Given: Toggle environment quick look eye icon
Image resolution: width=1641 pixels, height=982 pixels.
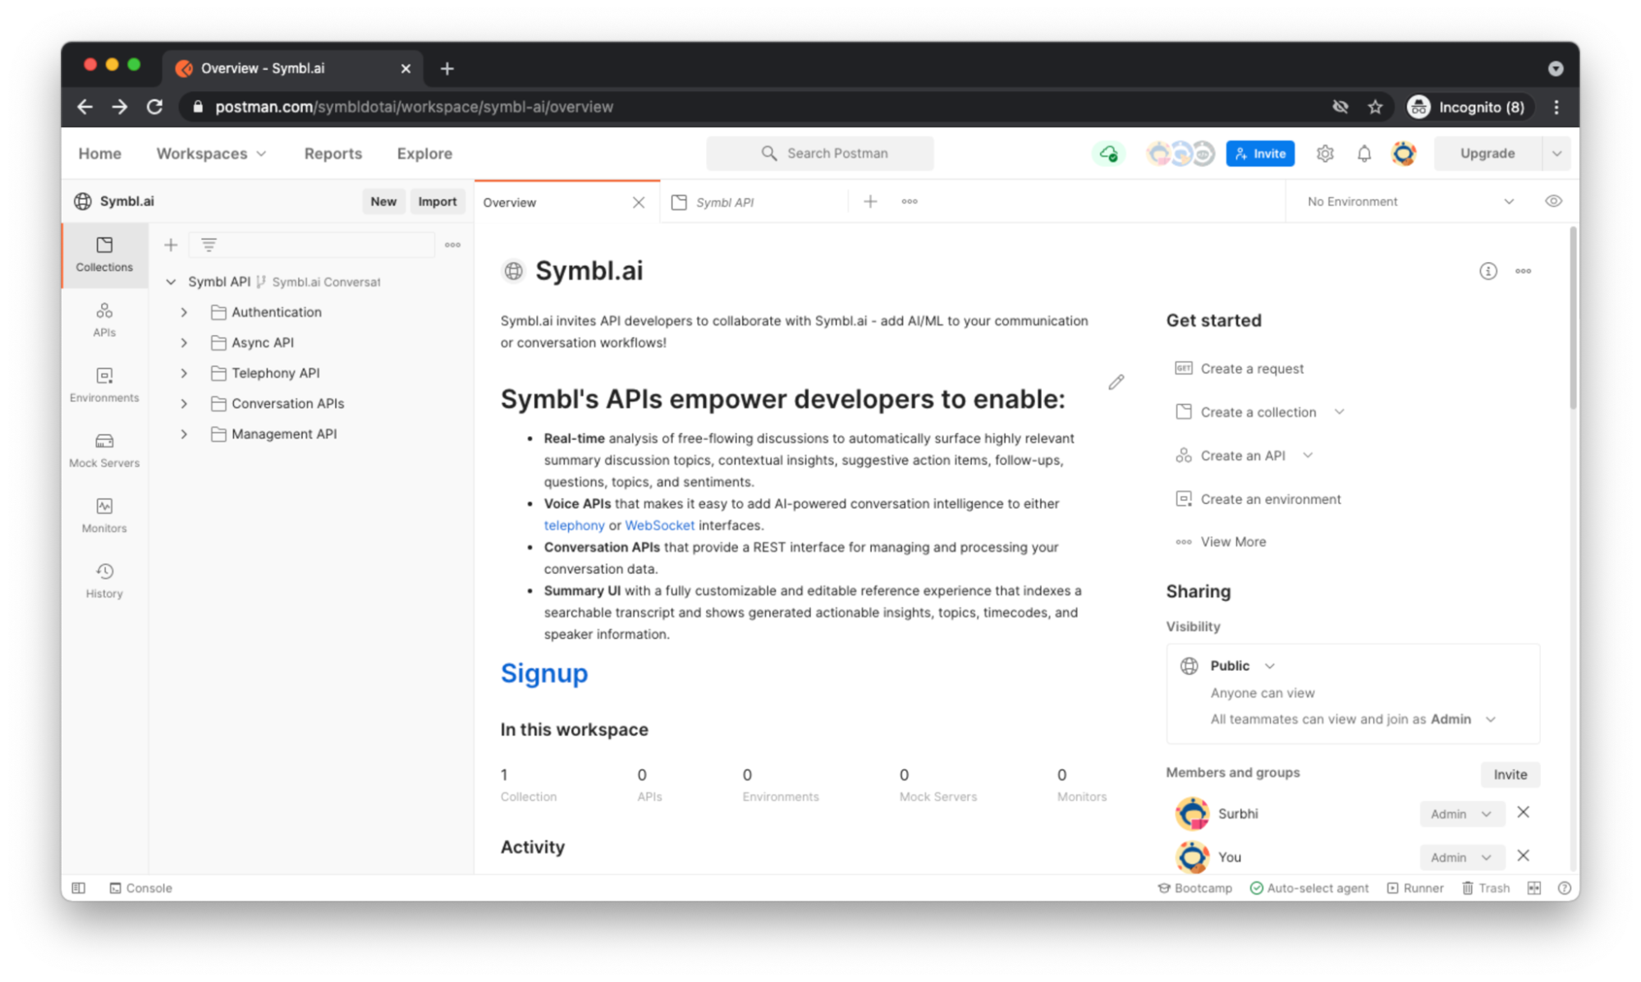Looking at the screenshot, I should 1553,201.
